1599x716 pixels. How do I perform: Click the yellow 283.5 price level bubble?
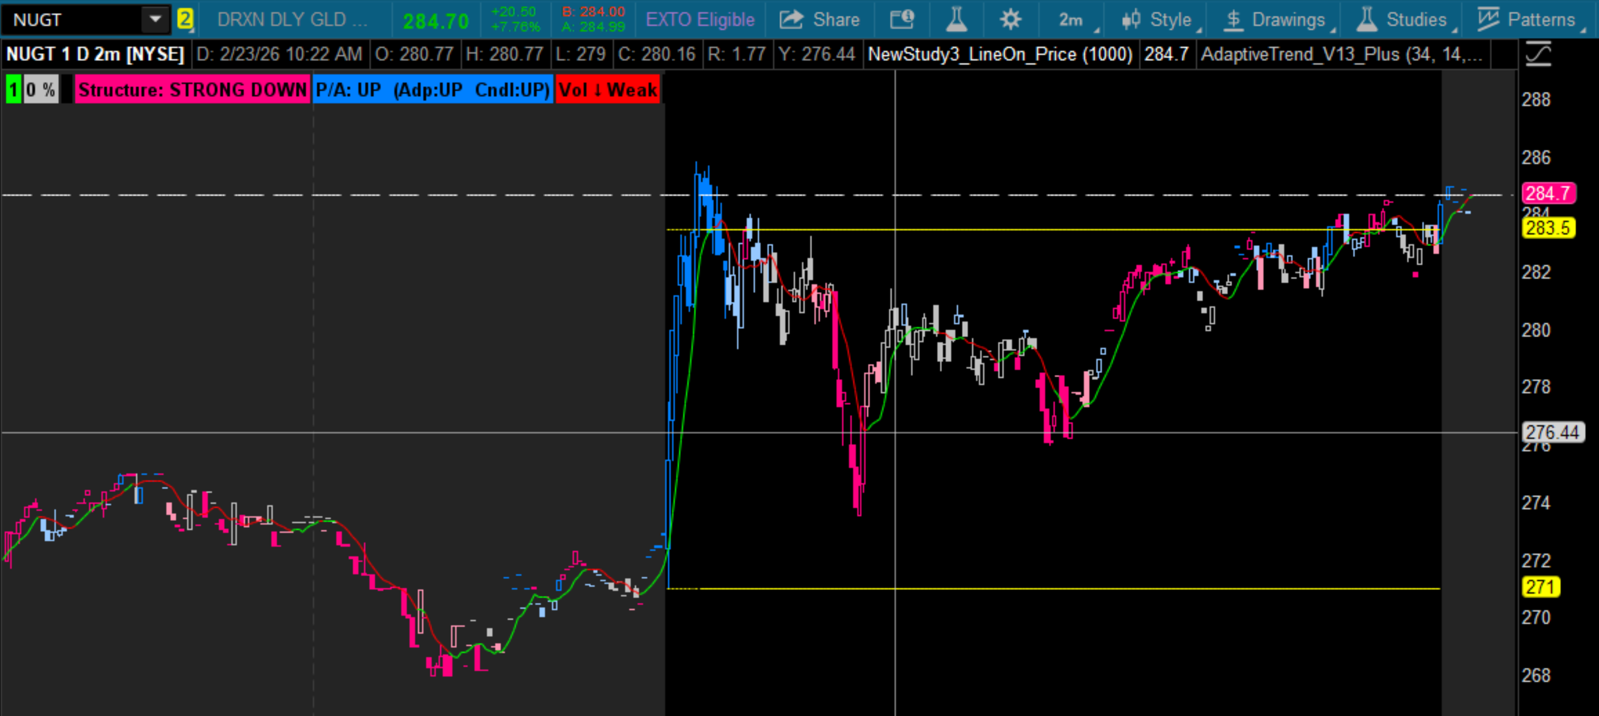(x=1548, y=228)
